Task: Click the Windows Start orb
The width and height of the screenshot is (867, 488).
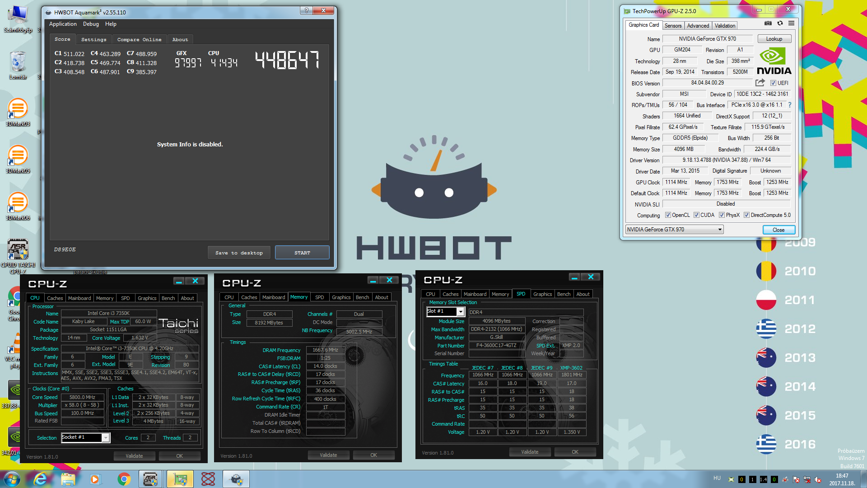Action: point(11,479)
